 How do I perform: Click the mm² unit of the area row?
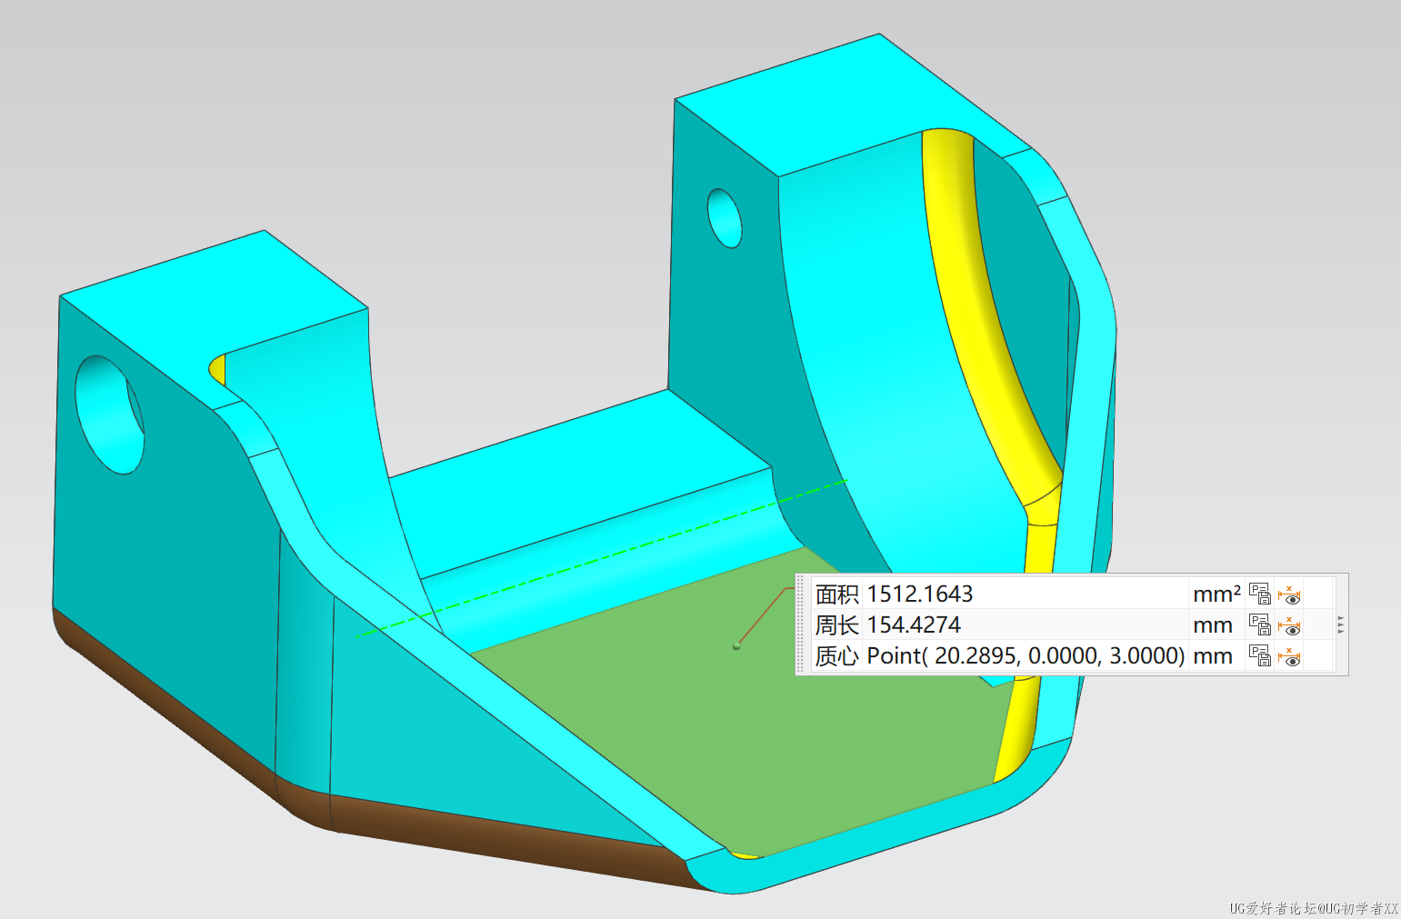pos(1216,594)
